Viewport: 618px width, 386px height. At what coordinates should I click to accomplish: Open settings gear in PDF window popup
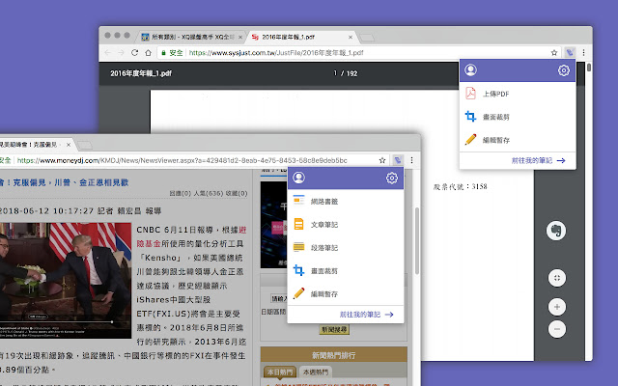[x=564, y=70]
